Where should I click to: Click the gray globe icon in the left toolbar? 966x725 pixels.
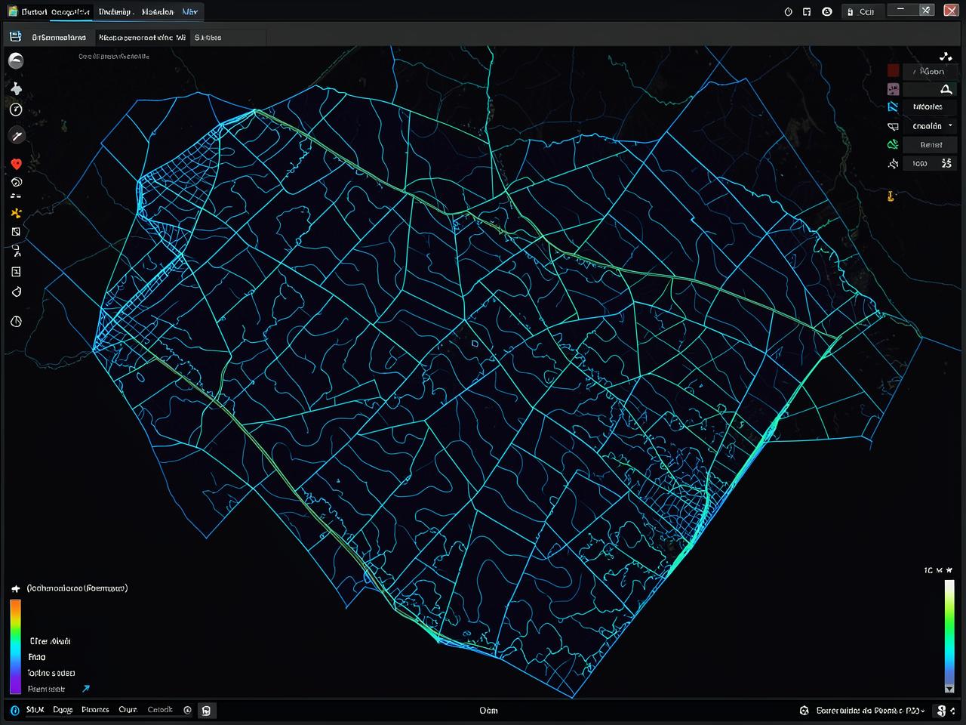16,61
